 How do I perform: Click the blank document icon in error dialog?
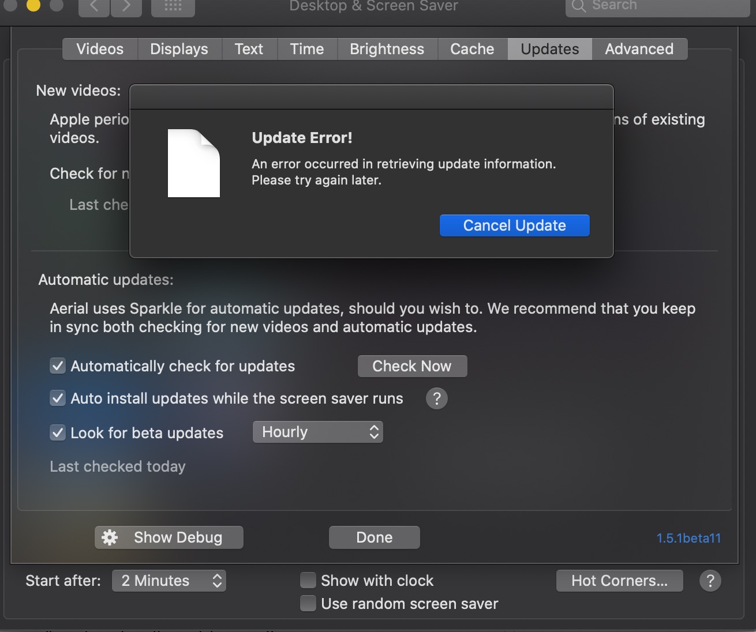194,163
